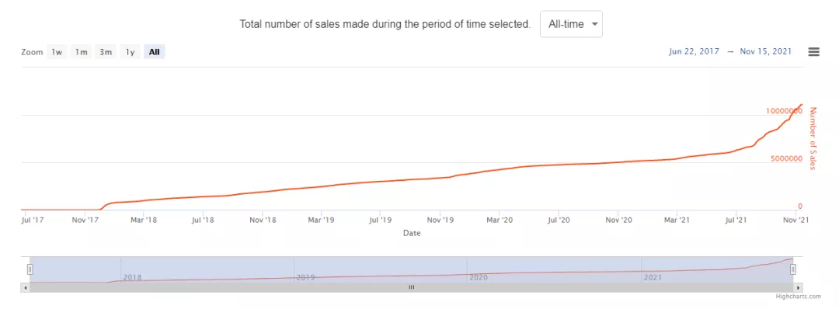Open the chart context hamburger menu
839x309 pixels.
[813, 52]
